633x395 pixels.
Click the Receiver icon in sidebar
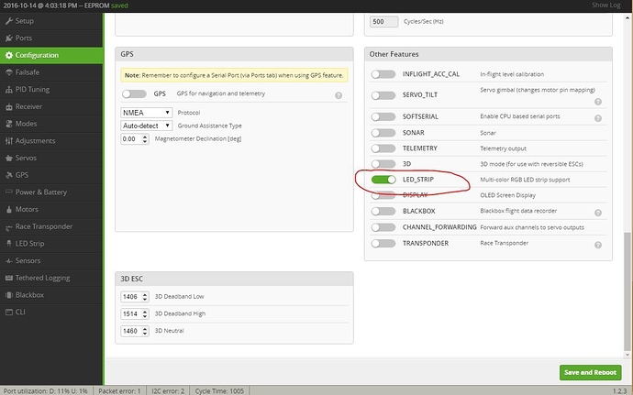[9, 107]
